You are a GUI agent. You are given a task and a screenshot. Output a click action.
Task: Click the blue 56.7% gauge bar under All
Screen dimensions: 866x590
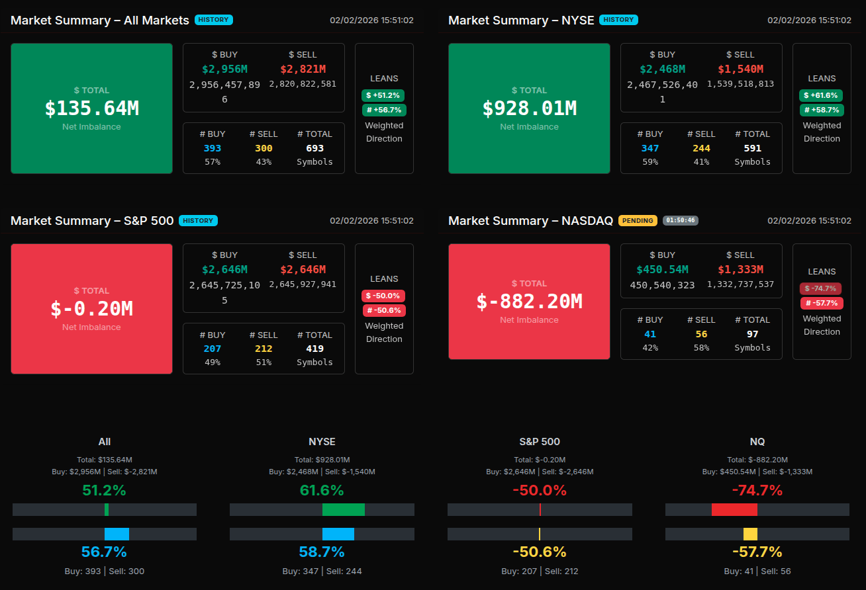(x=117, y=534)
